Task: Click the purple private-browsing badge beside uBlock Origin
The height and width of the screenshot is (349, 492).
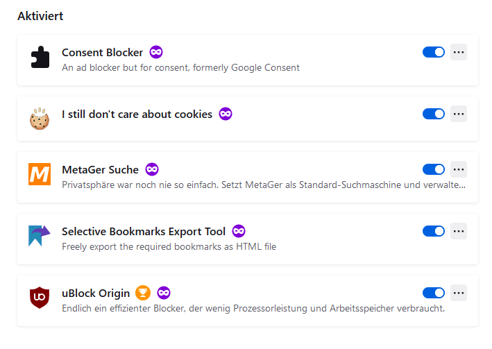Action: (x=164, y=293)
